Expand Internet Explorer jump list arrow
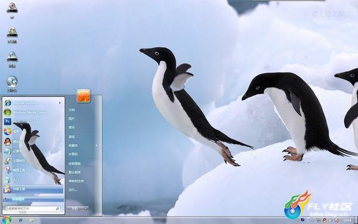The image size is (358, 224). point(60,103)
